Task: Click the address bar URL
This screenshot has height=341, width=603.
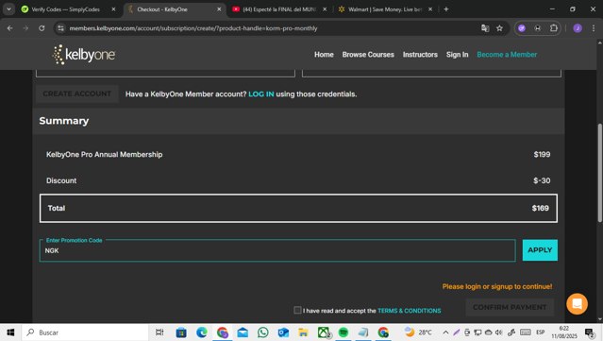Action: pyautogui.click(x=193, y=28)
